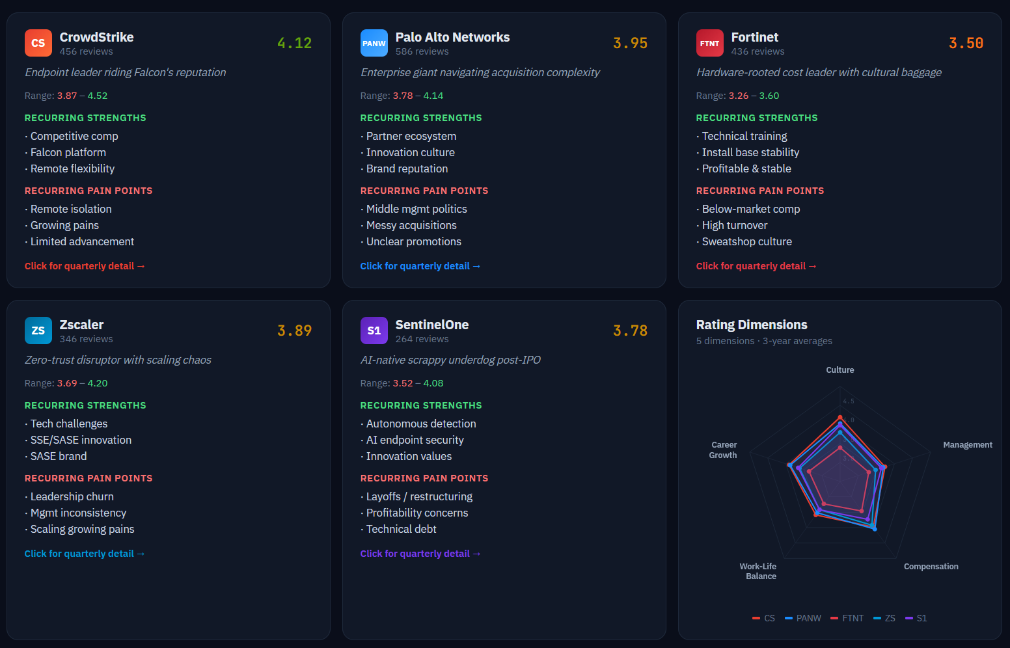Click the Work-Life Balance axis label
Screen dimensions: 1010x648
758,571
